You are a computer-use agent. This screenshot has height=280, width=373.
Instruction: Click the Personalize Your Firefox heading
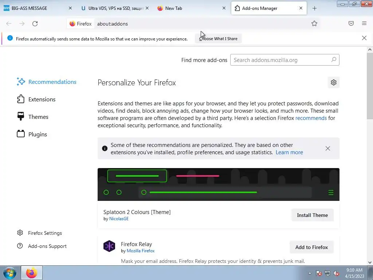click(137, 83)
